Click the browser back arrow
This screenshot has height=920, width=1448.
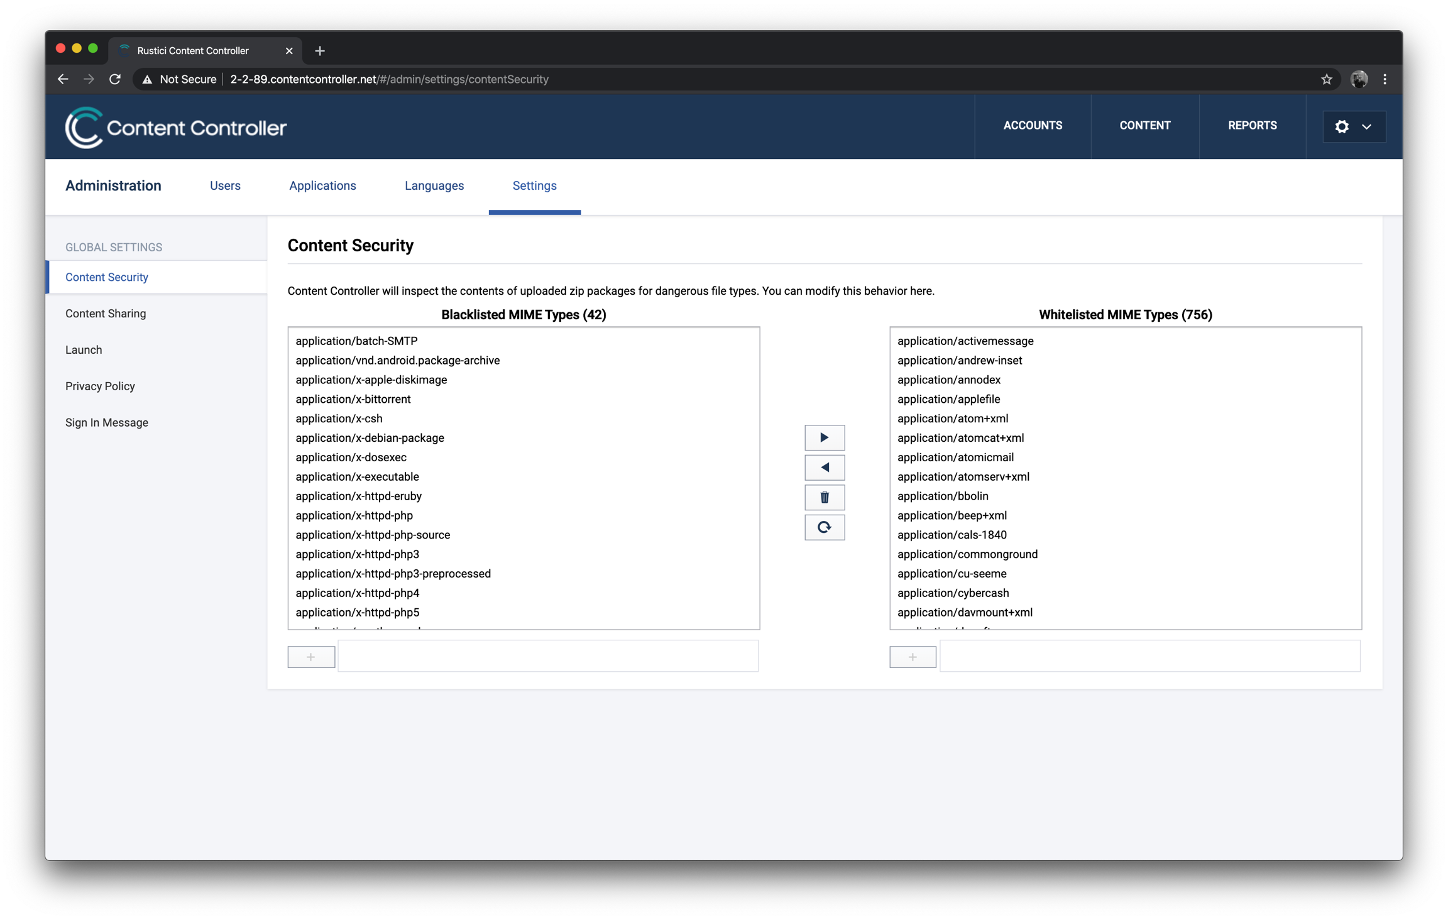coord(63,79)
